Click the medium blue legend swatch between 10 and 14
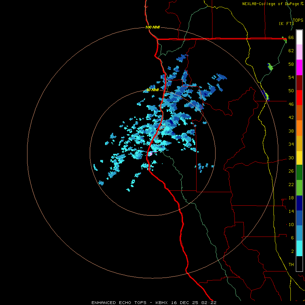 pos(299,218)
